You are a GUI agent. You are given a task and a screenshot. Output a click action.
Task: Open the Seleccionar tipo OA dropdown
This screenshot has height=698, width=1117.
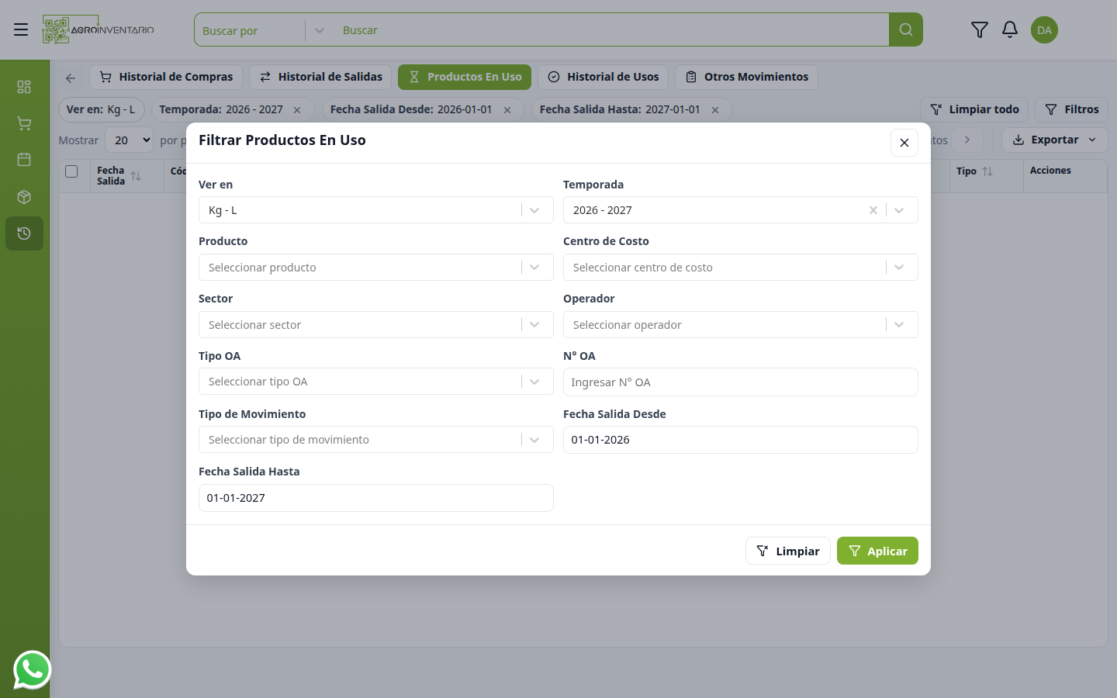[375, 382]
